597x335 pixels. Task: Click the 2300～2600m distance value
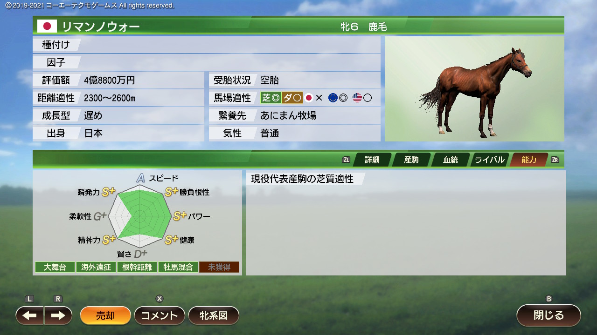click(x=110, y=98)
